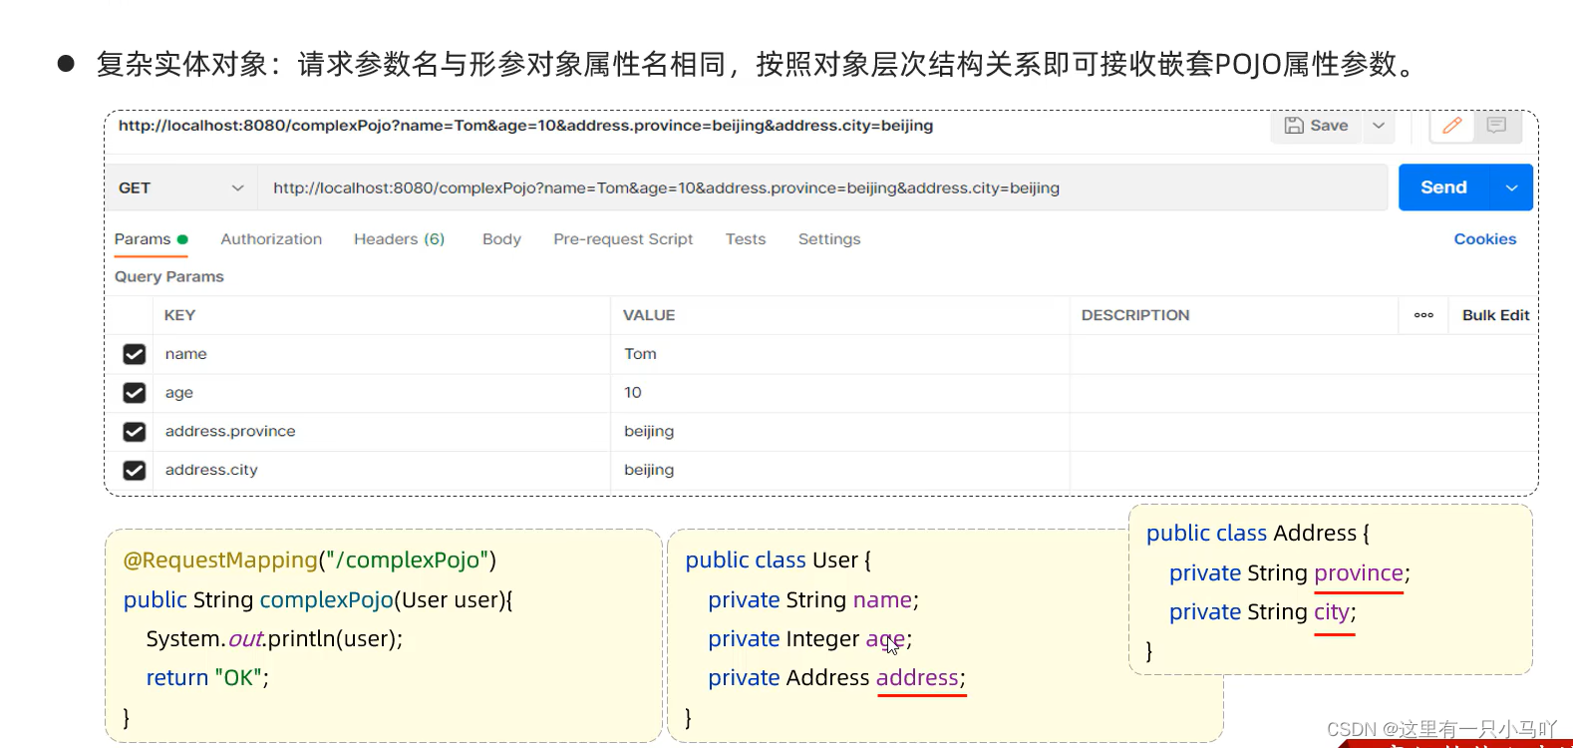1573x748 pixels.
Task: Click the DESCRIPTION column header
Action: (1135, 315)
